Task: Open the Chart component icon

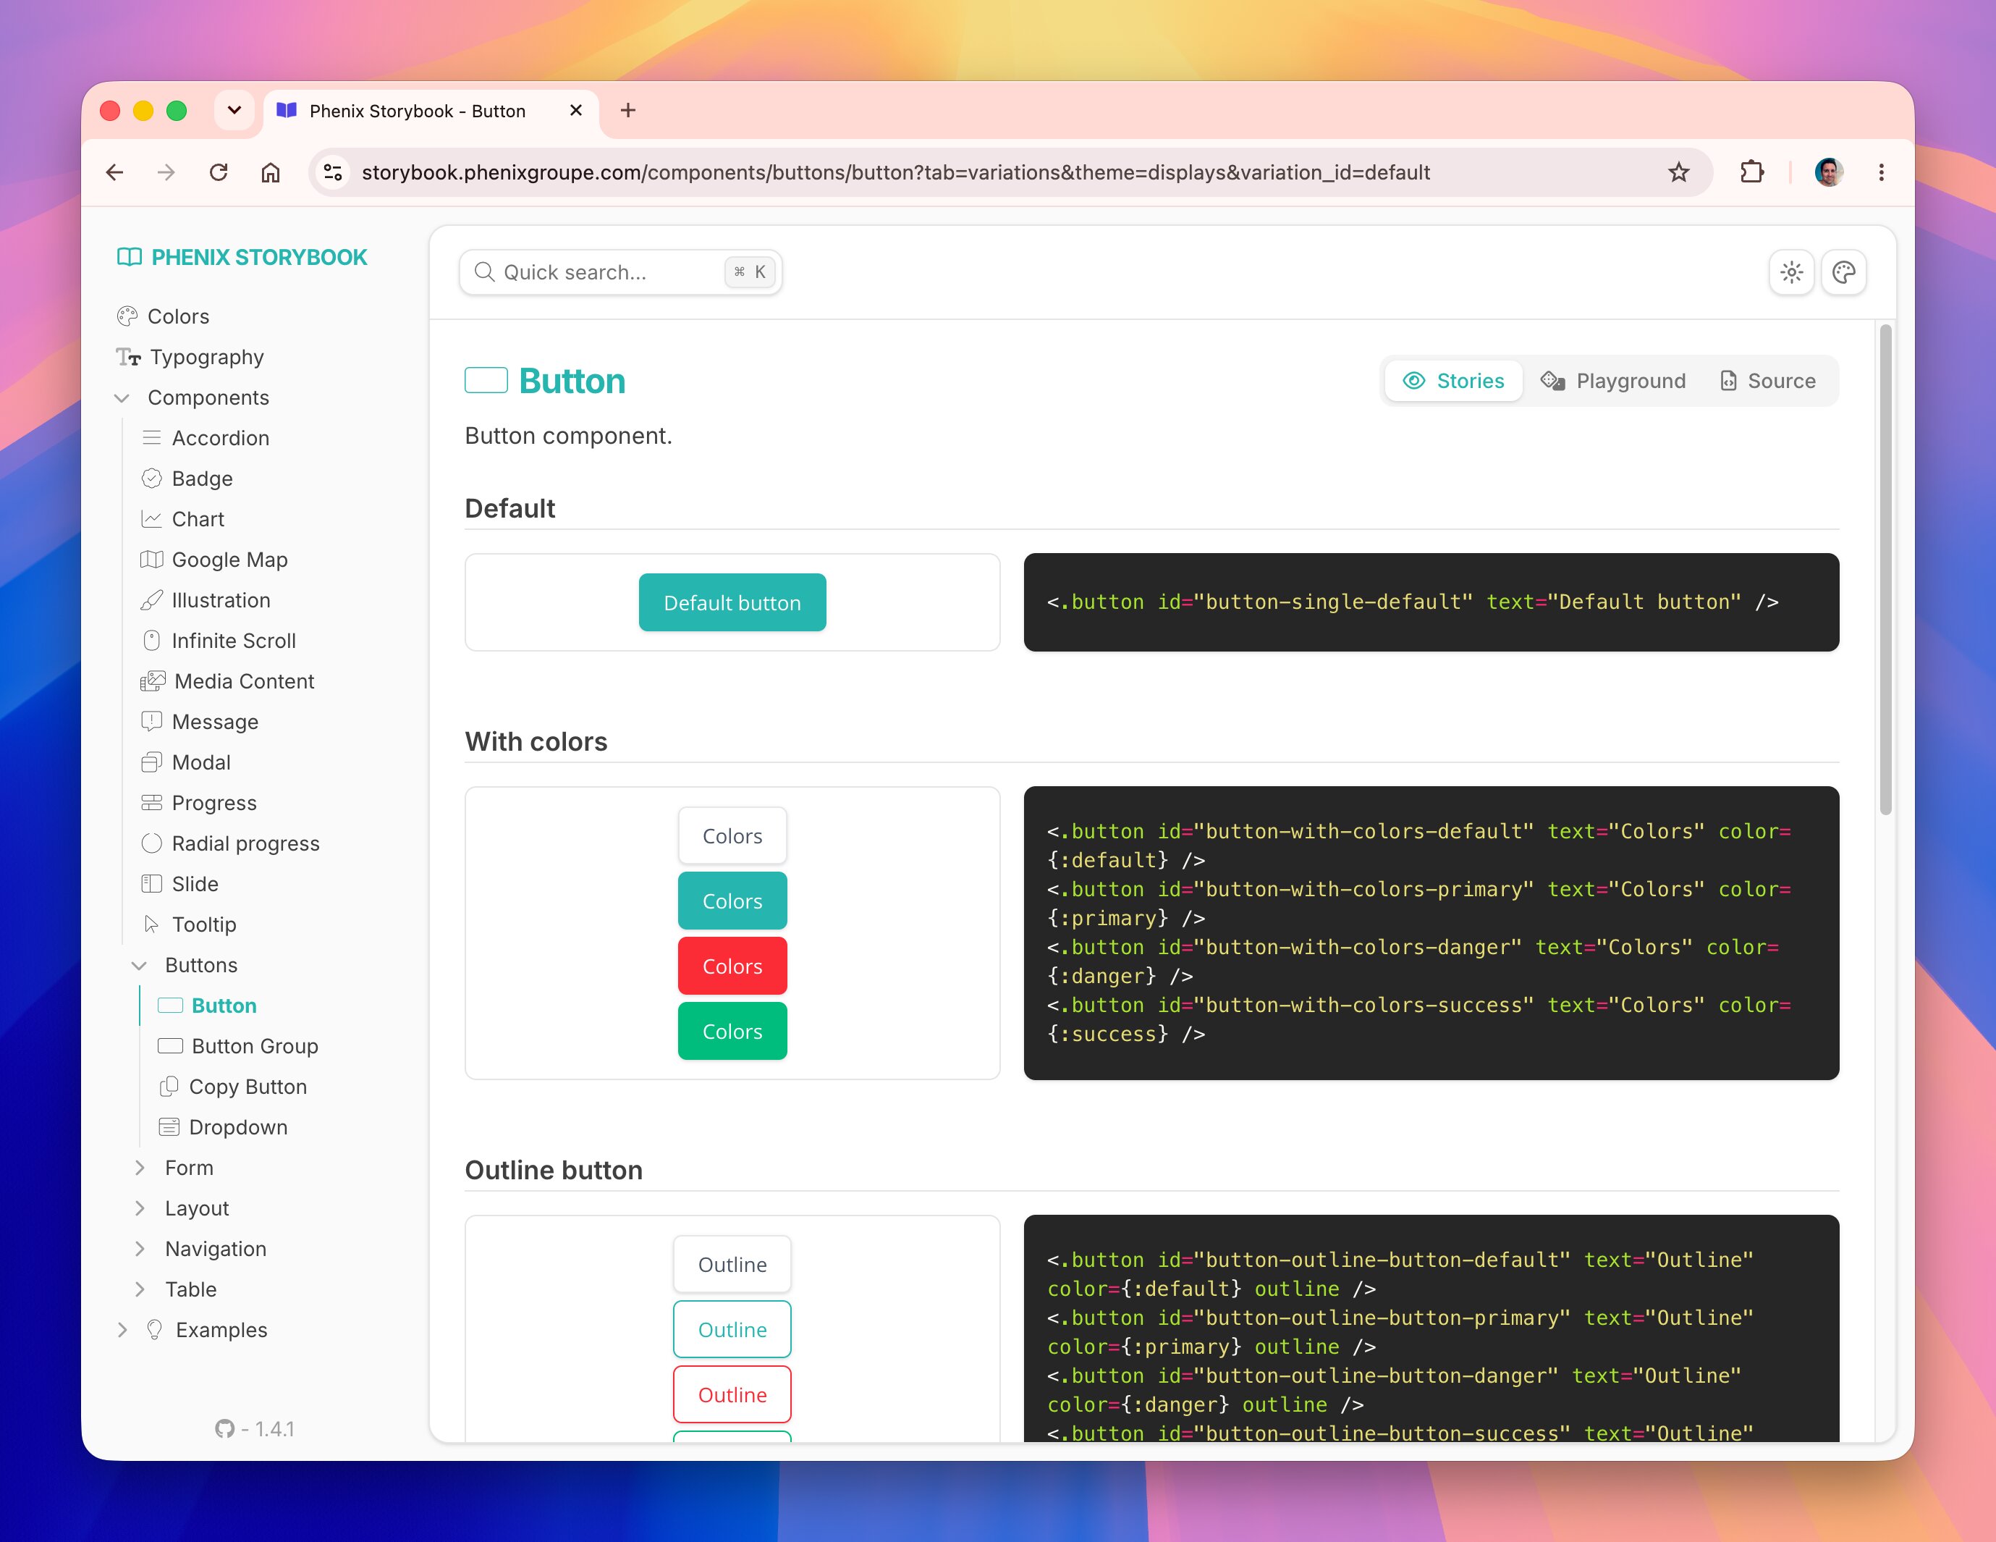Action: (x=152, y=519)
